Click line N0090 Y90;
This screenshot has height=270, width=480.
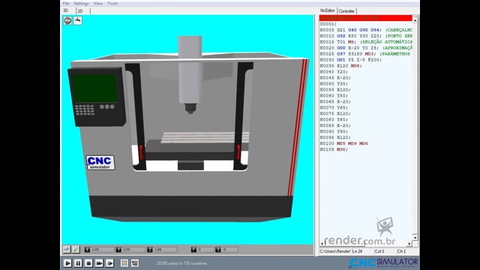coord(334,131)
